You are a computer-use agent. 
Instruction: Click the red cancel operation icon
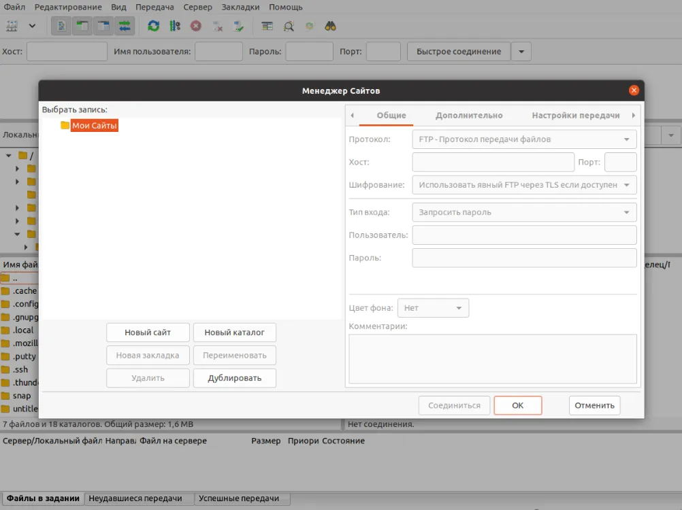coord(196,26)
